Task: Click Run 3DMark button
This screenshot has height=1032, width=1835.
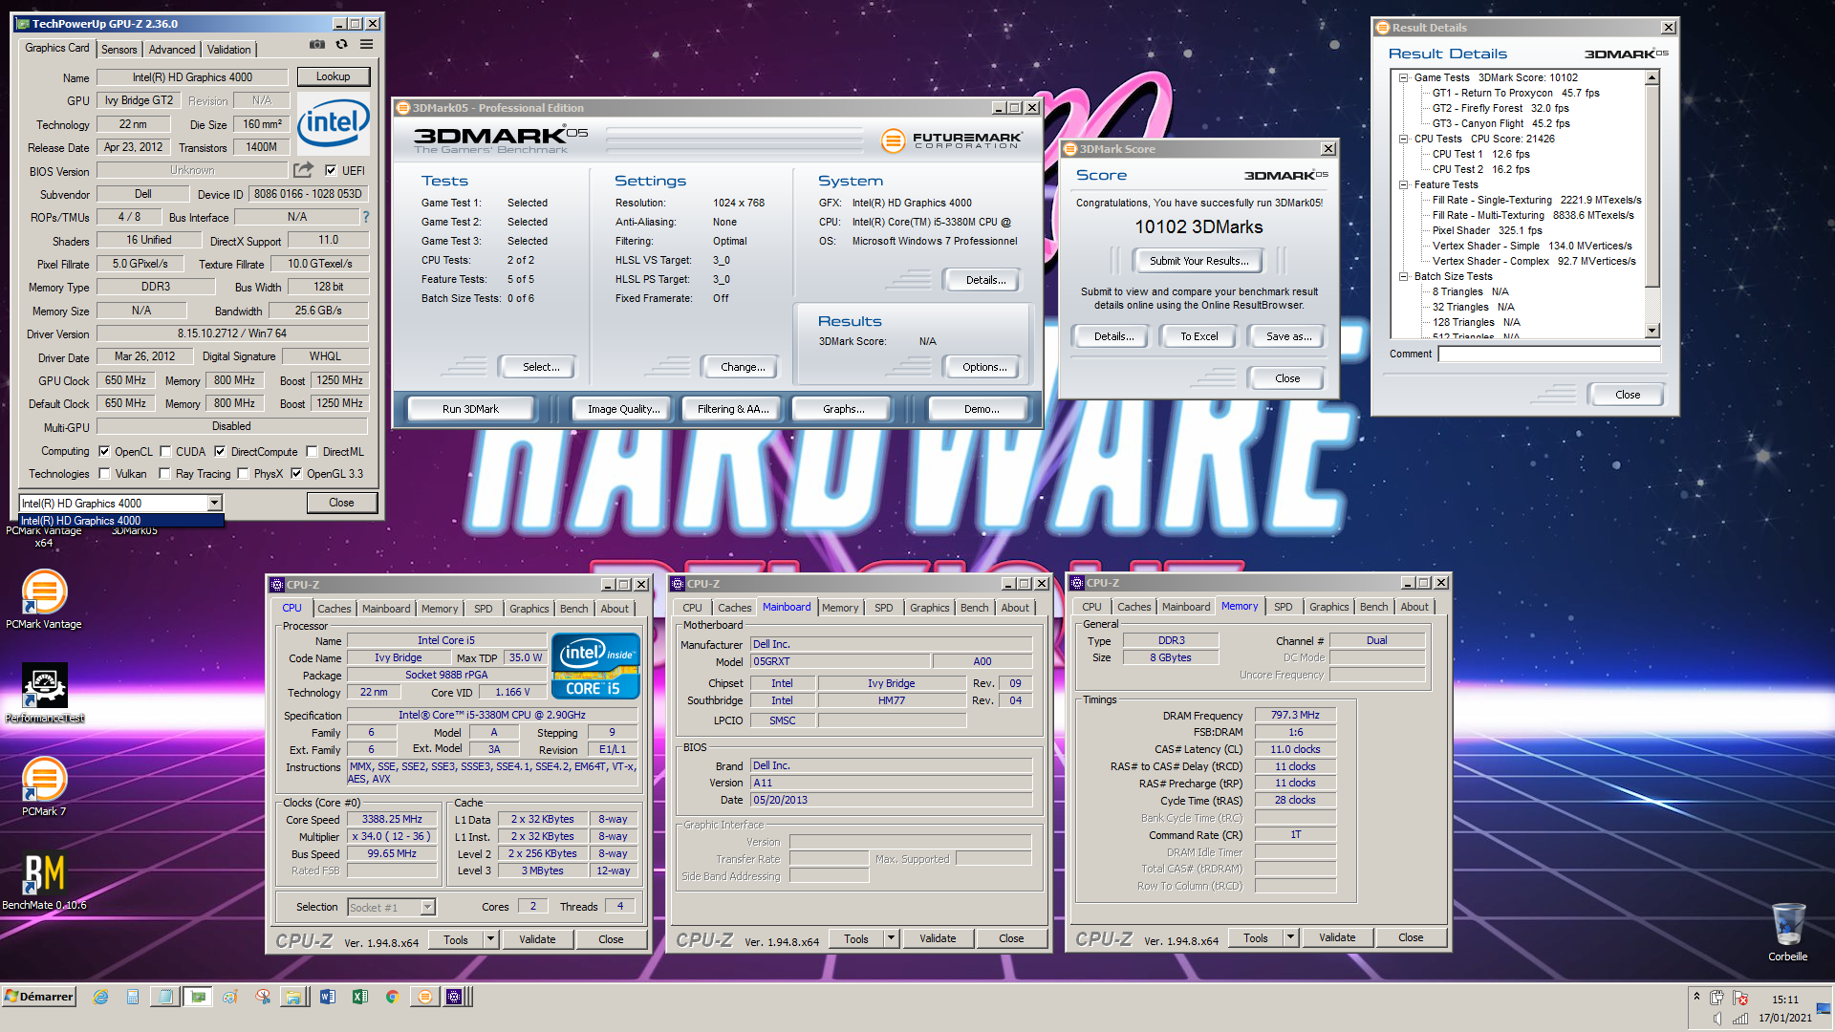Action: click(x=470, y=409)
